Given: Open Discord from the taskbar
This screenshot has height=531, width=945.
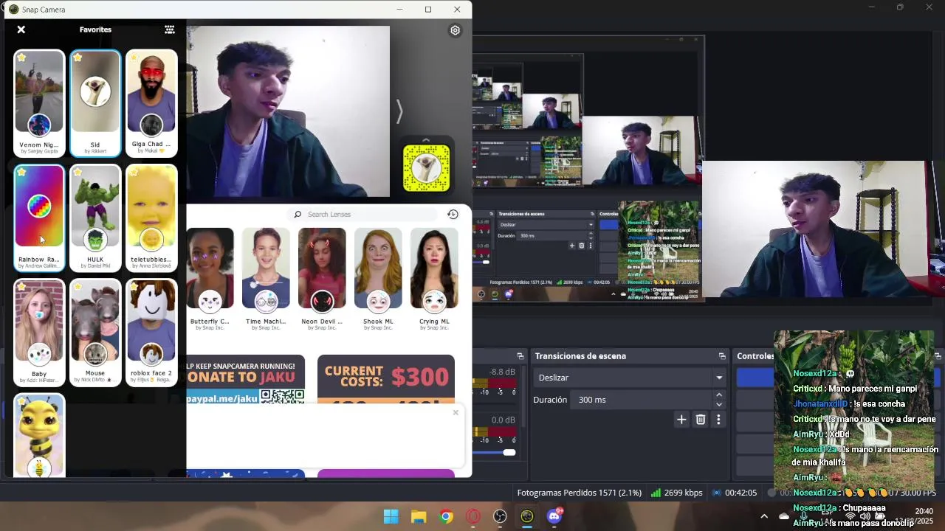Looking at the screenshot, I should 554,516.
